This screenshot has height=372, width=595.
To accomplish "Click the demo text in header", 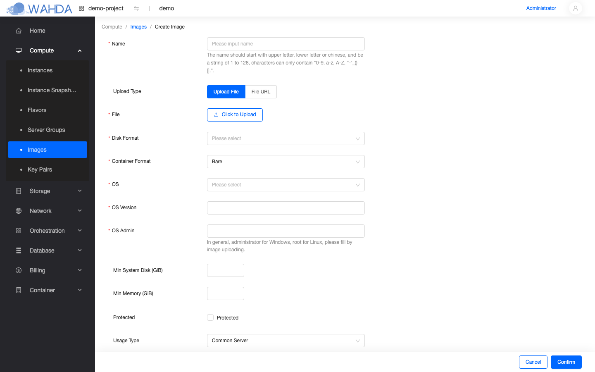I will pyautogui.click(x=167, y=8).
